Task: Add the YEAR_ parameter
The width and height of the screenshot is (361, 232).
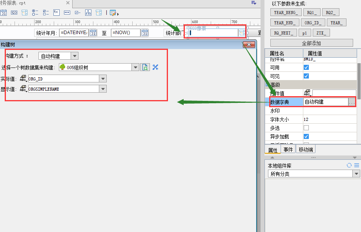Action: coord(337,23)
